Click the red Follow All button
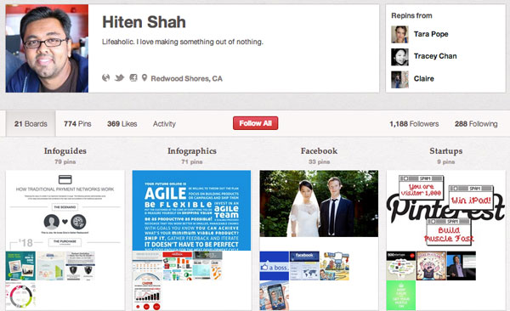 255,123
